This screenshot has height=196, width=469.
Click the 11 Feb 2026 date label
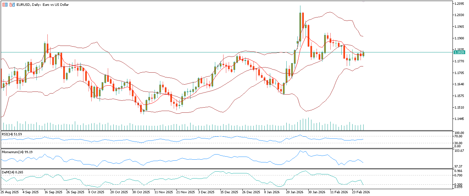(x=339, y=192)
